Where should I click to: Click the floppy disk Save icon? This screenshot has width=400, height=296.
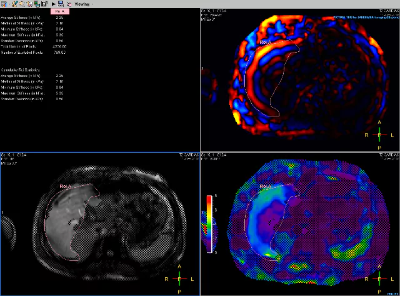(61, 4)
